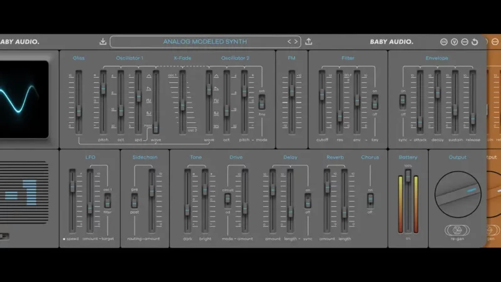Click the Filter cutoff slider
Screen dimensions: 501x282
tap(323, 94)
